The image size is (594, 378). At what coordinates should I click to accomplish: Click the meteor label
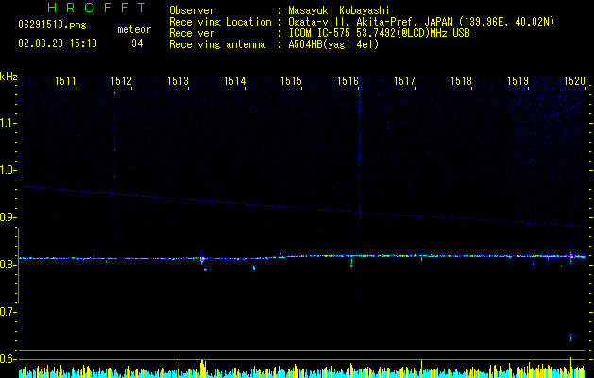134,29
